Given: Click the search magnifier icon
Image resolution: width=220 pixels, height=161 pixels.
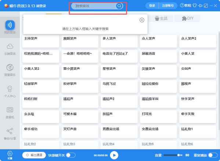Looking at the screenshot, I should [119, 6].
